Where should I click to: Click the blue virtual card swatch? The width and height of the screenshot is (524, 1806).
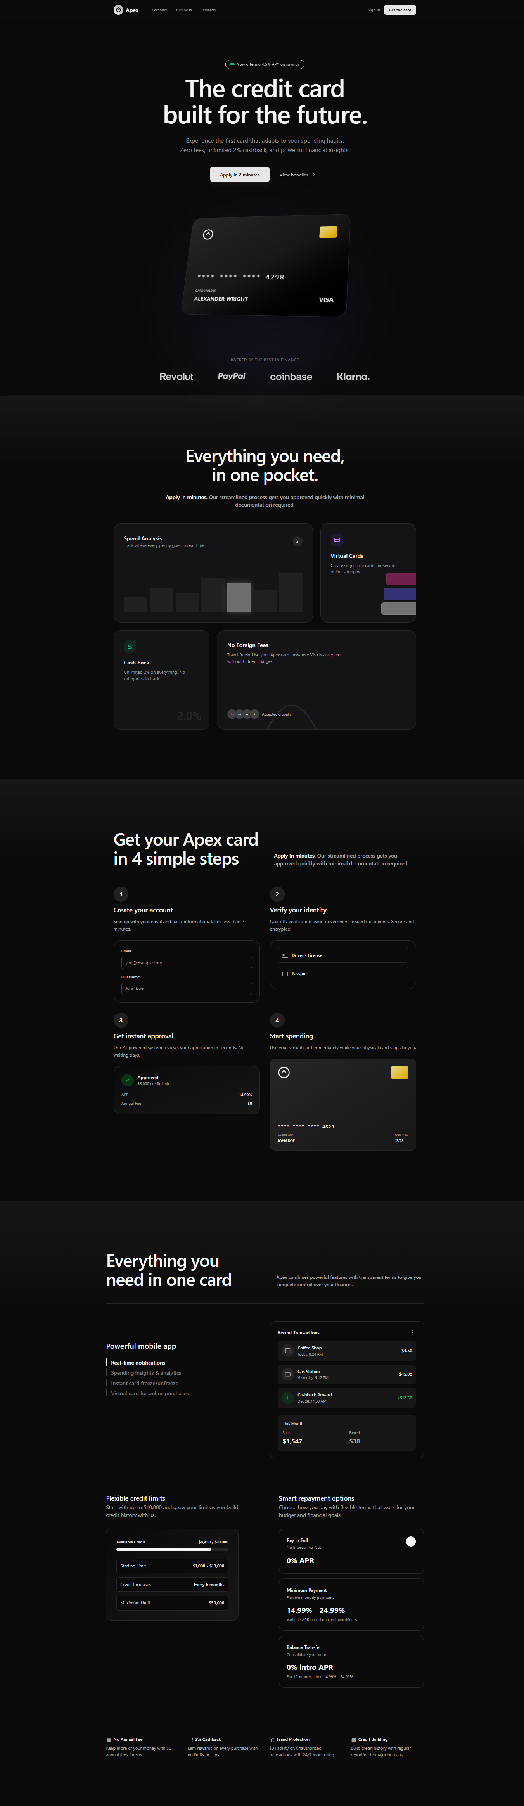[400, 593]
